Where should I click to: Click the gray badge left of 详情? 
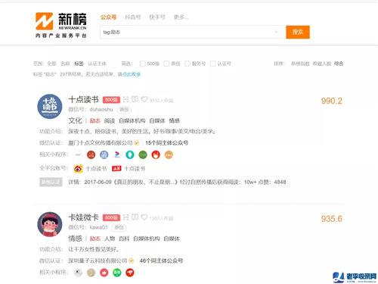51,182
